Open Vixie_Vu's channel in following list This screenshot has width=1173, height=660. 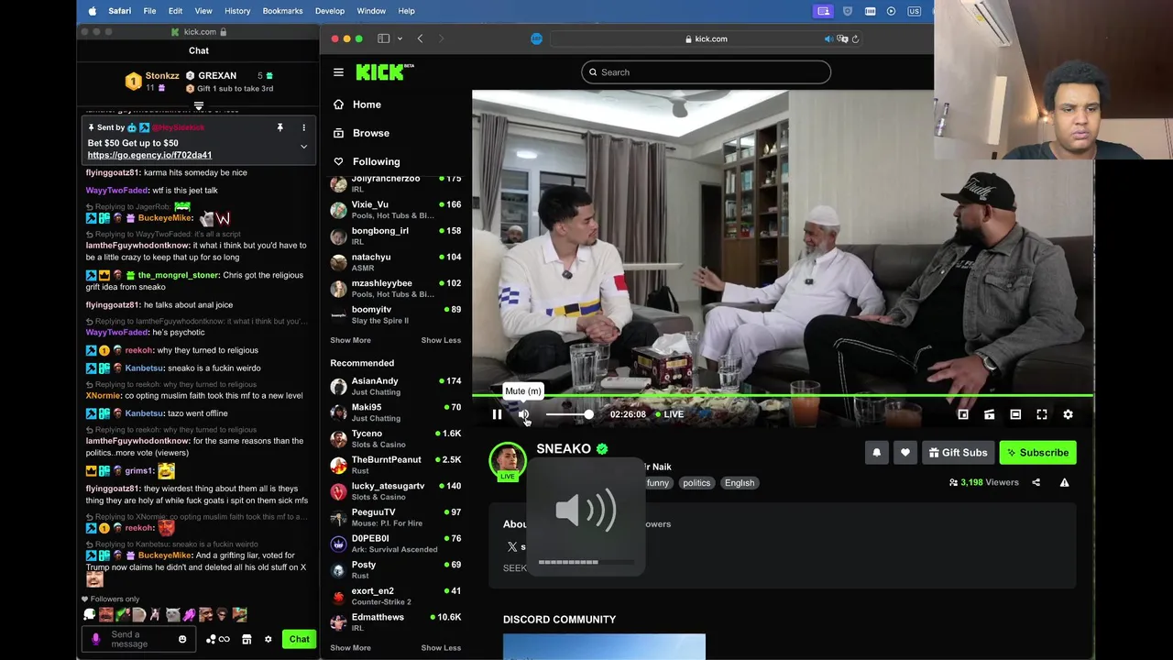(396, 210)
